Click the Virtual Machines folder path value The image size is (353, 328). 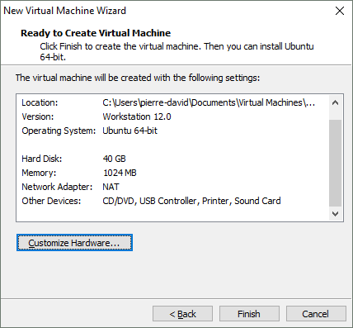click(x=209, y=102)
